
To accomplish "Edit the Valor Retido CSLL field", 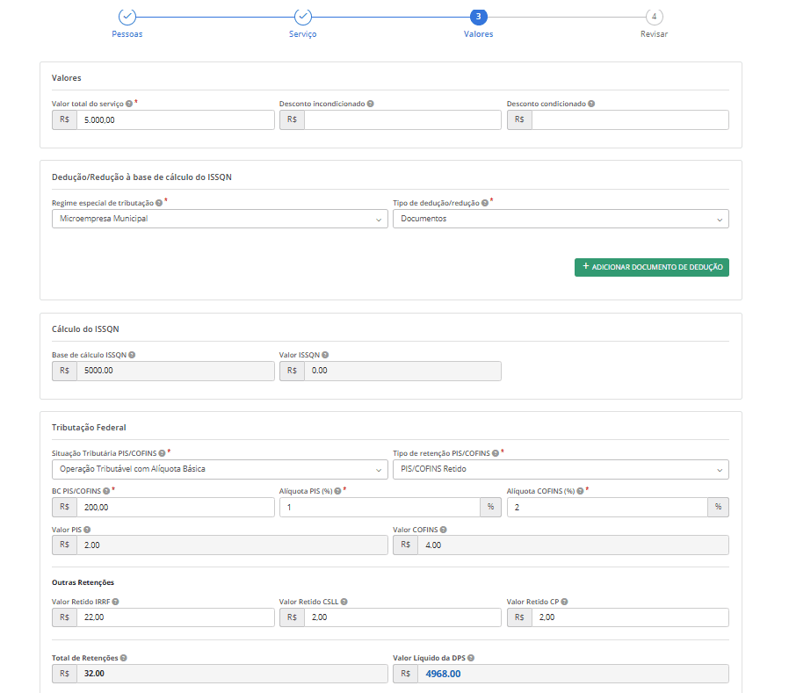I will click(402, 617).
